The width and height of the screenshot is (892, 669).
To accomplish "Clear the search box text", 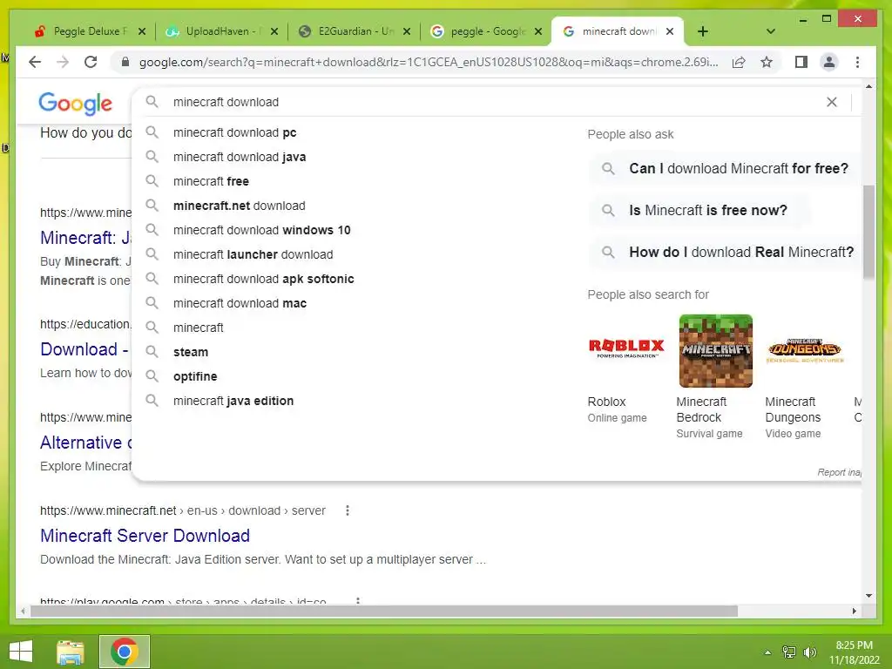I will [x=832, y=102].
